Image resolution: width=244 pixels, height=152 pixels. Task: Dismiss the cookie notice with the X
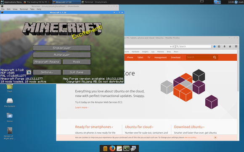point(215,137)
